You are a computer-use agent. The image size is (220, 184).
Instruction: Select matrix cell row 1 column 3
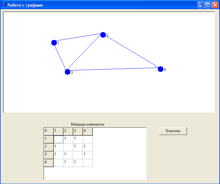[78, 139]
